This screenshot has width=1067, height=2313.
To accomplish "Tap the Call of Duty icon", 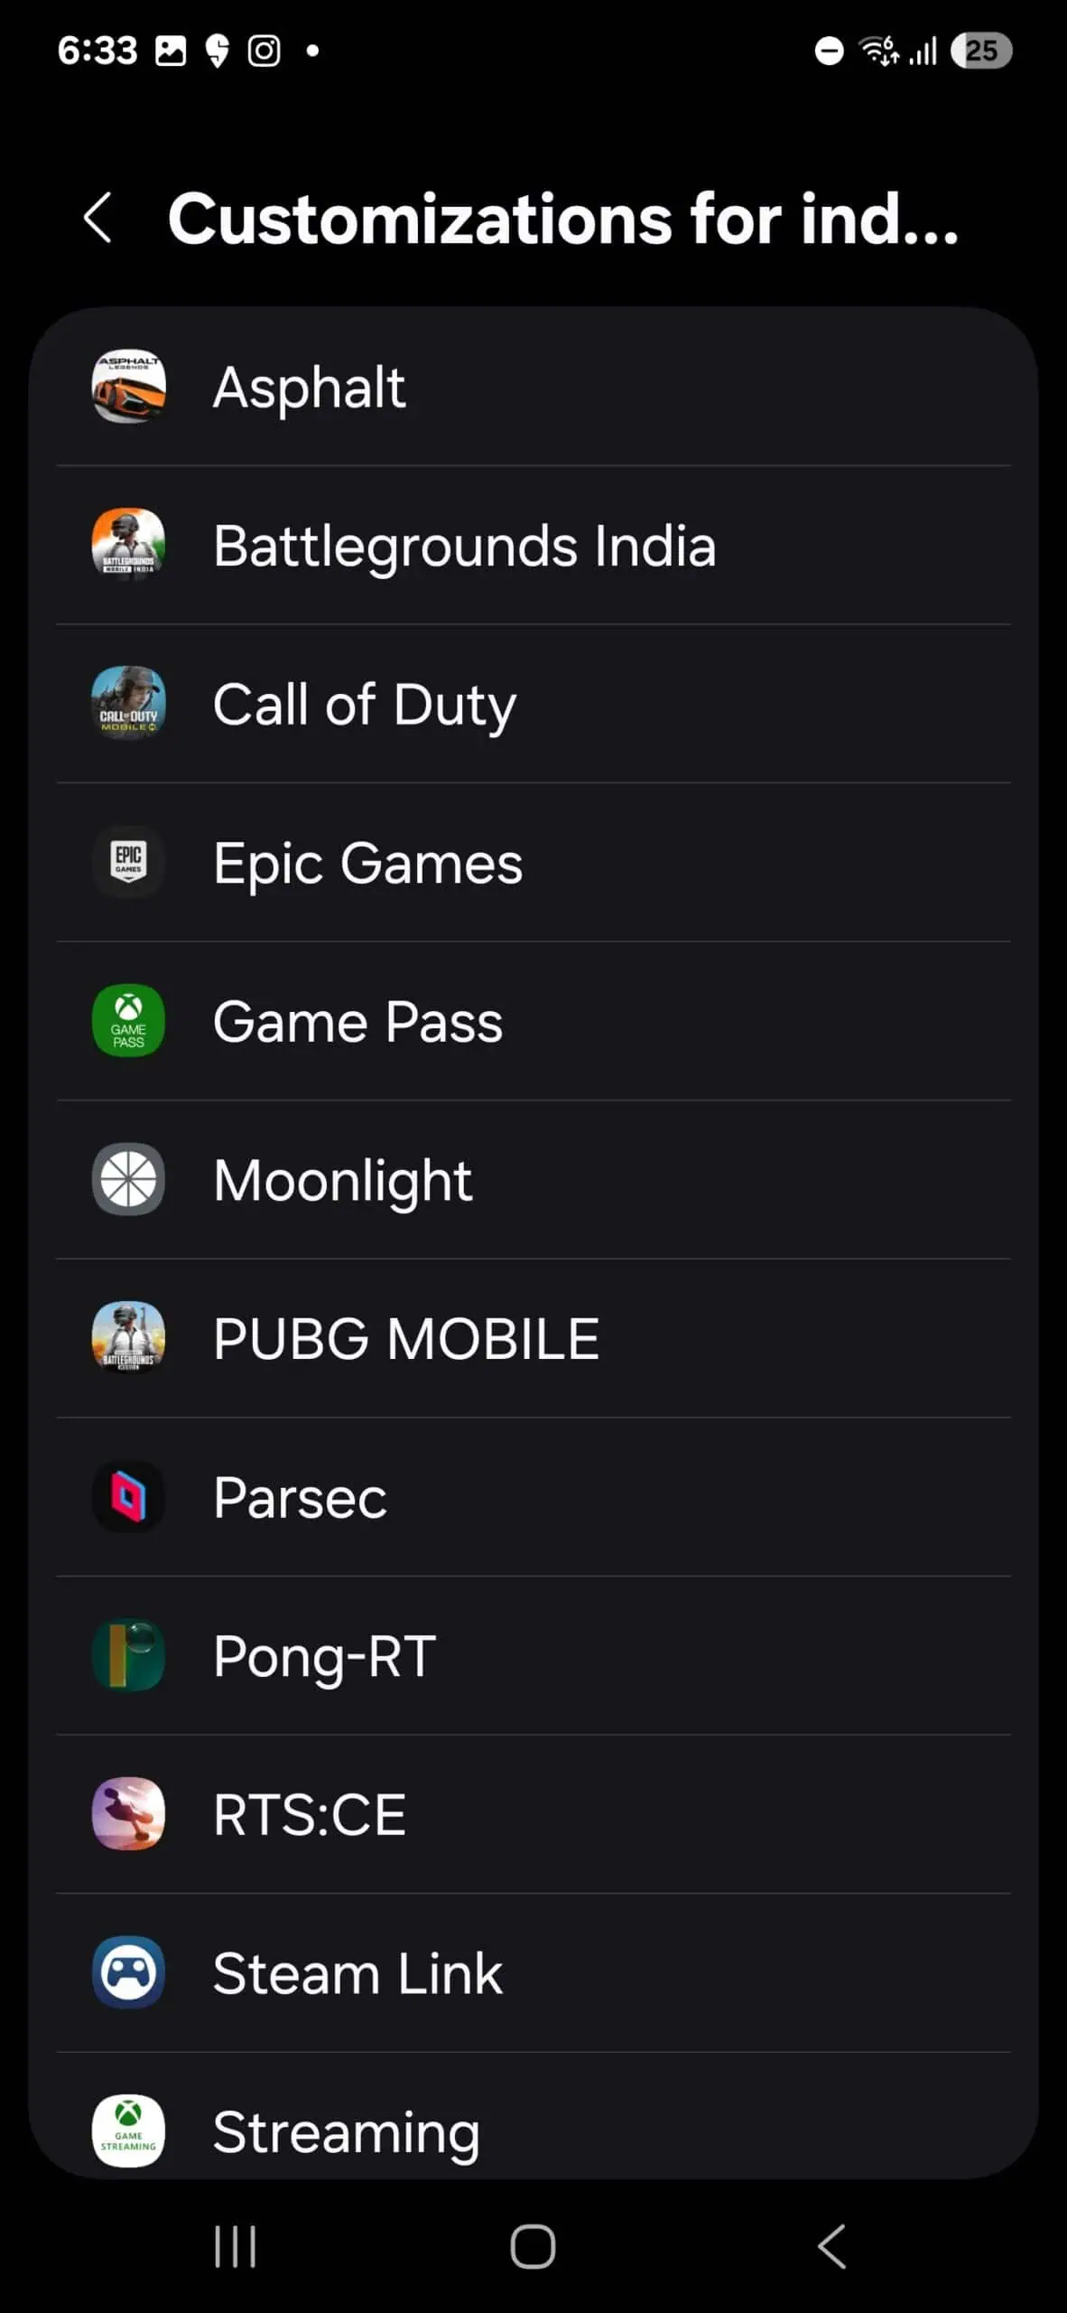I will 128,704.
